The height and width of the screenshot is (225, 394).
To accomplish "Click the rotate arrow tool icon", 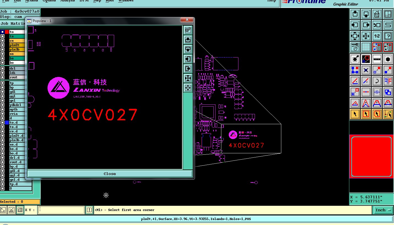I will point(377,81).
